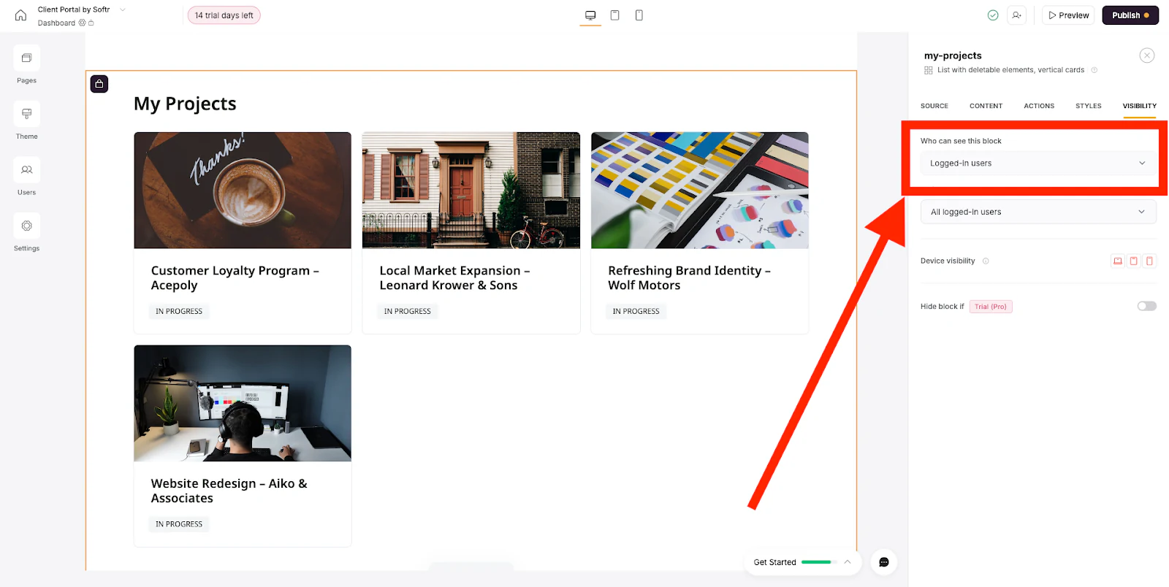Click the Device visibility info icon
Screen dimensions: 1169x587
986,261
